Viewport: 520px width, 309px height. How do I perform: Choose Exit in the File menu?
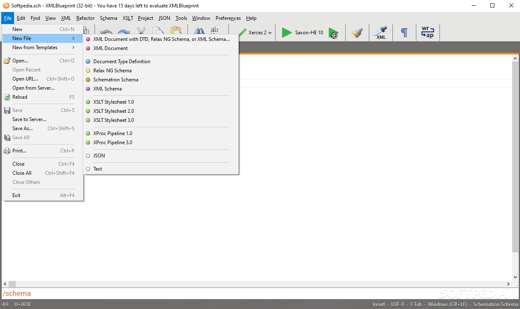pyautogui.click(x=43, y=195)
